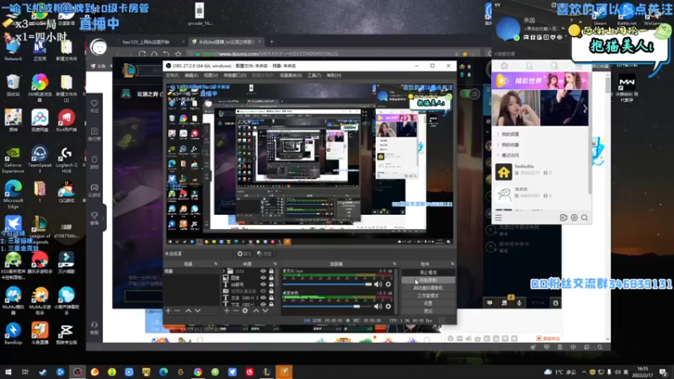Add a new scene with the plus icon
The image size is (674, 379).
click(168, 311)
